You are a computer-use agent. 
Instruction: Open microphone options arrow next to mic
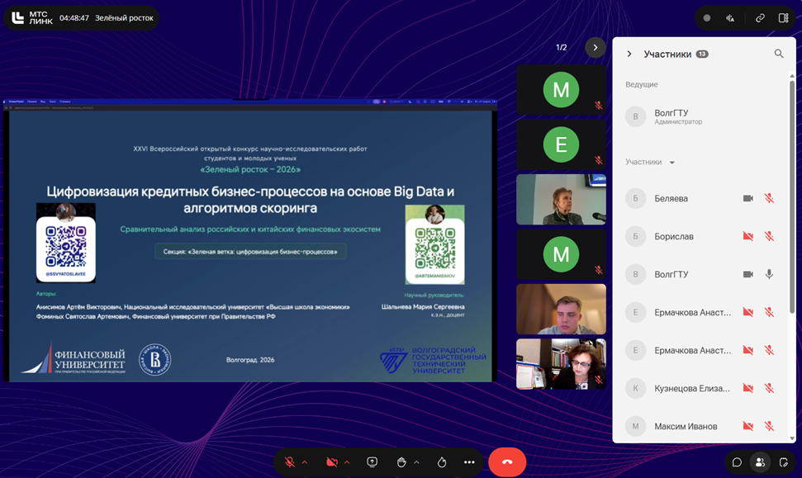tap(305, 462)
